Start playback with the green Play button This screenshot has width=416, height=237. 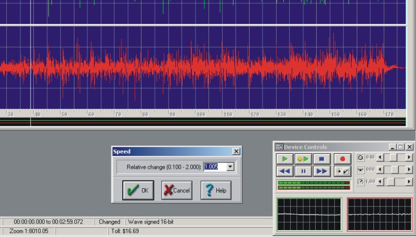click(x=284, y=159)
